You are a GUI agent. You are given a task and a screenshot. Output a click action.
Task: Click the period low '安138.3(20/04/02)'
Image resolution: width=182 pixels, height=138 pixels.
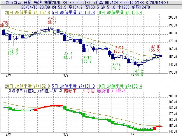[x=151, y=2]
